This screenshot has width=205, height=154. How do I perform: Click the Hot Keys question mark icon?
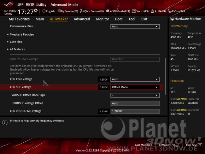coord(200,145)
